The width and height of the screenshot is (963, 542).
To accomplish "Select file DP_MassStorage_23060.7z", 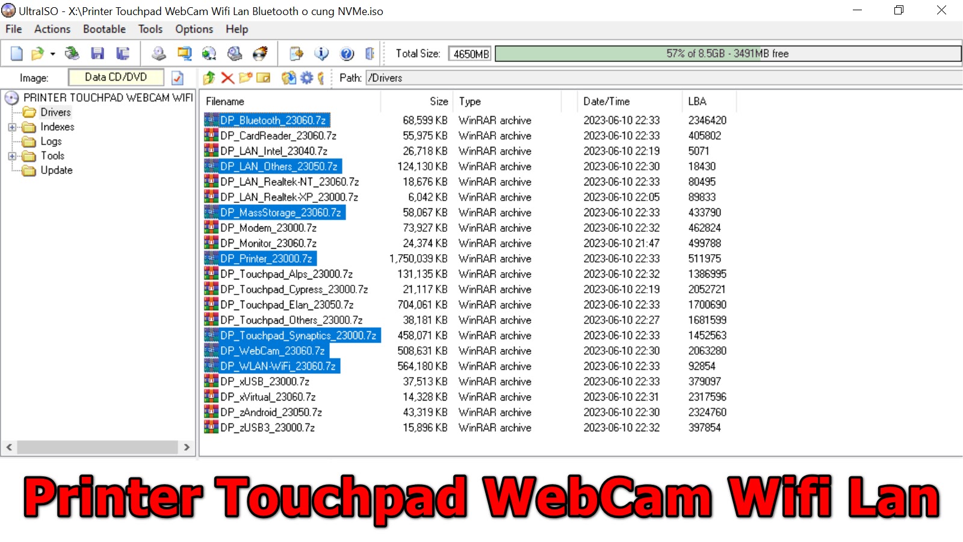I will tap(280, 213).
